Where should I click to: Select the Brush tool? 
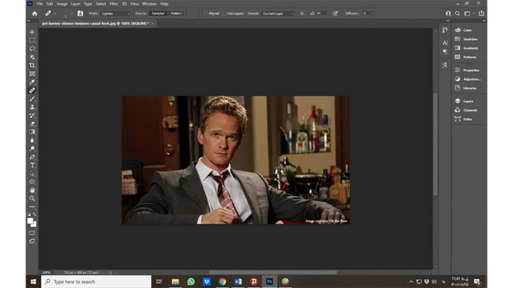(x=32, y=99)
